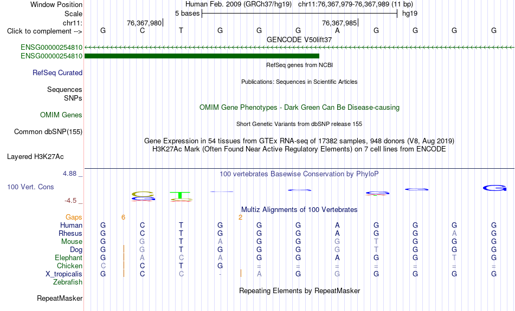Click the hg19 label beside the scale bar
The height and width of the screenshot is (311, 515).
(x=410, y=14)
